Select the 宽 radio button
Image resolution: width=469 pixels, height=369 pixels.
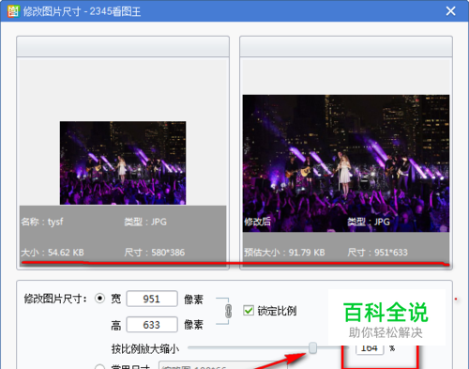[x=99, y=299]
